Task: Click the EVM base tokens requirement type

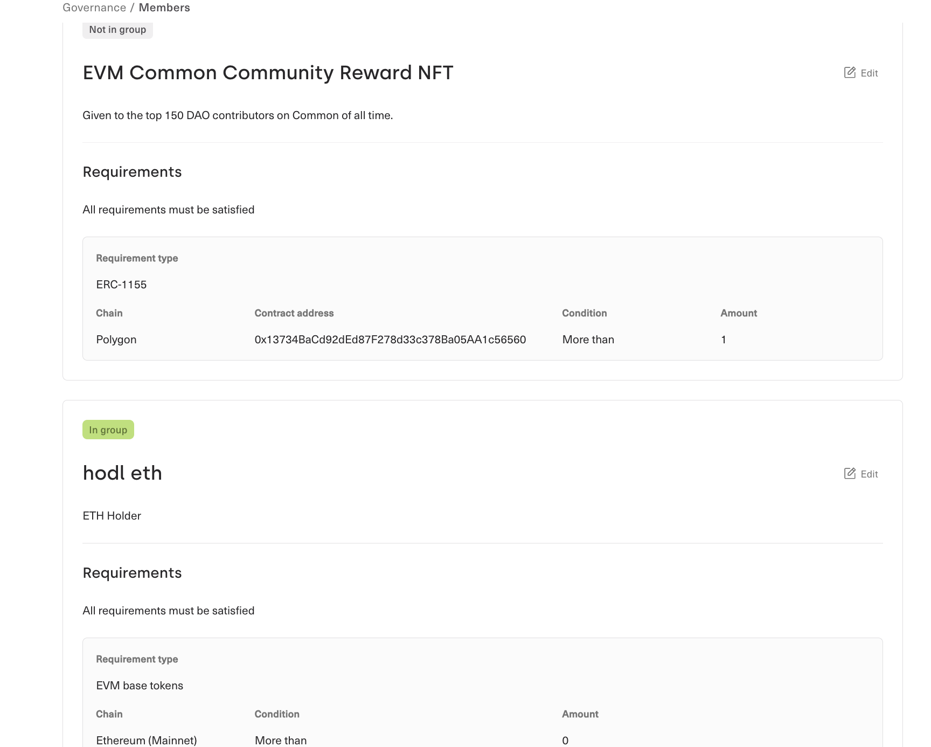Action: click(x=140, y=686)
